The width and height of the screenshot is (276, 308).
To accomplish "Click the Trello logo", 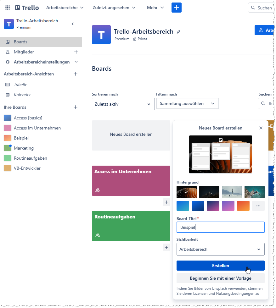I will coord(27,8).
